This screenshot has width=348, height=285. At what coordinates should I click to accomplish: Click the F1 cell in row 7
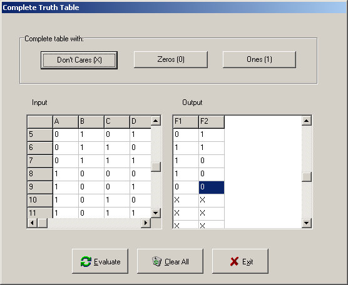tap(186, 161)
